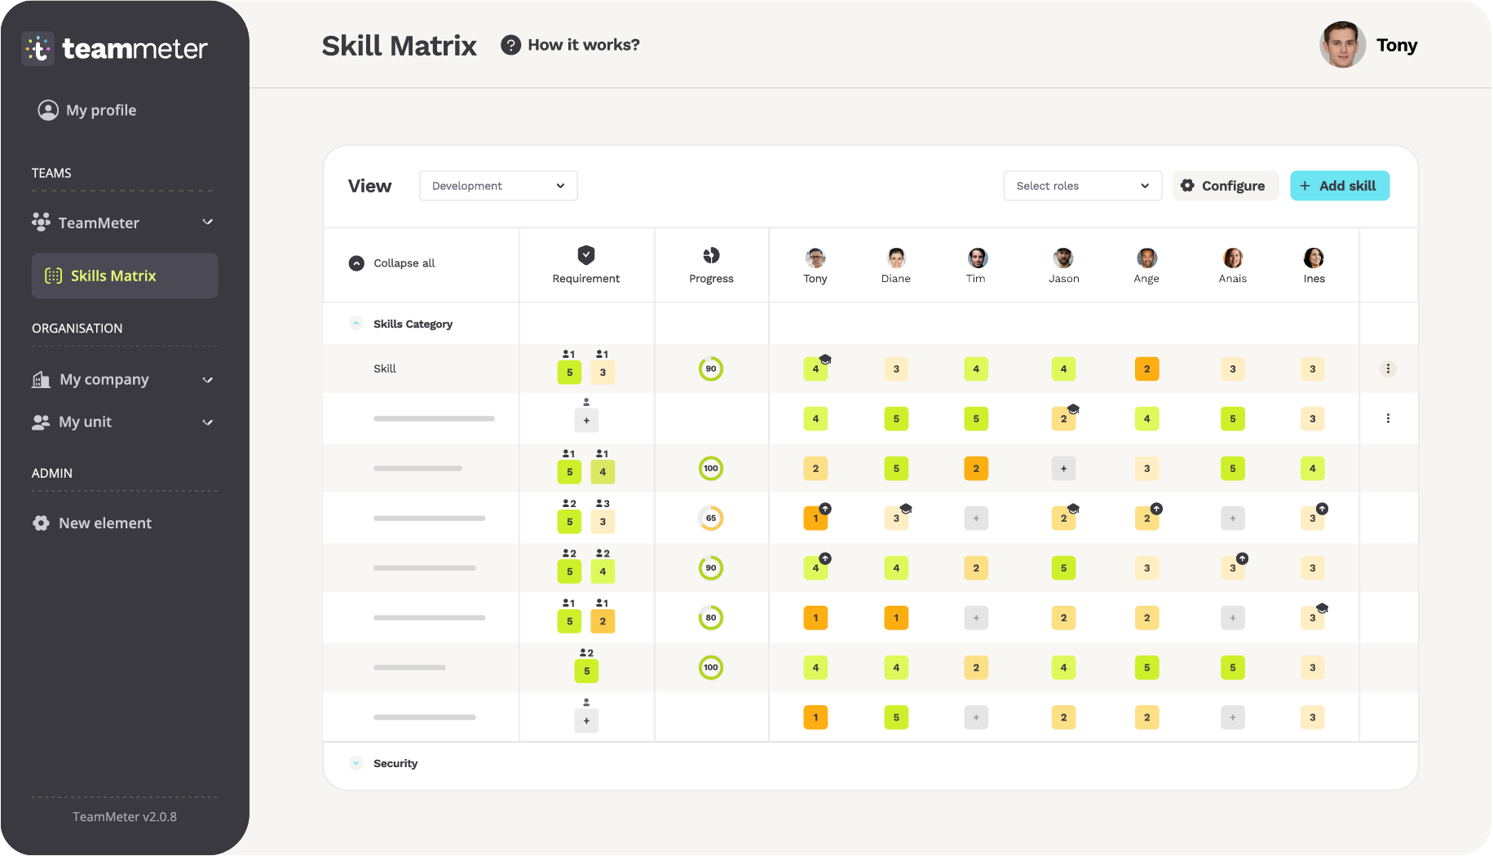Open the Skill row options menu

[x=1389, y=368]
